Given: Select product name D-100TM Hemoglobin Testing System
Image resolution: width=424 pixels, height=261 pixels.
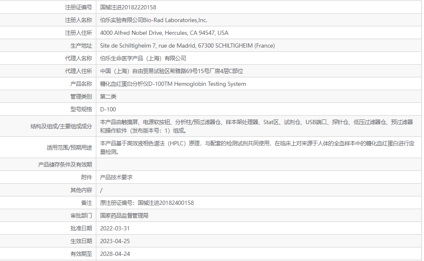Looking at the screenshot, I should pos(173,84).
